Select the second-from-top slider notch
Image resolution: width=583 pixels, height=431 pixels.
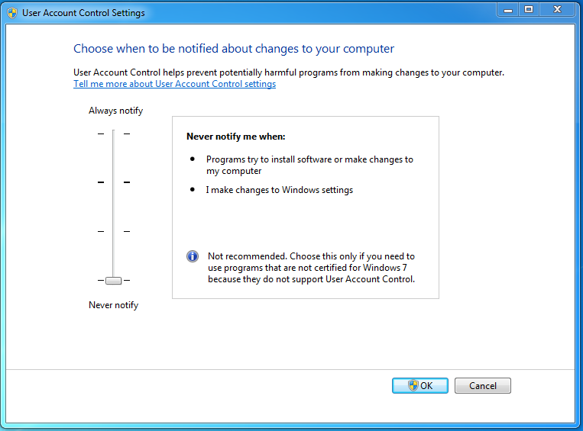[x=113, y=182]
